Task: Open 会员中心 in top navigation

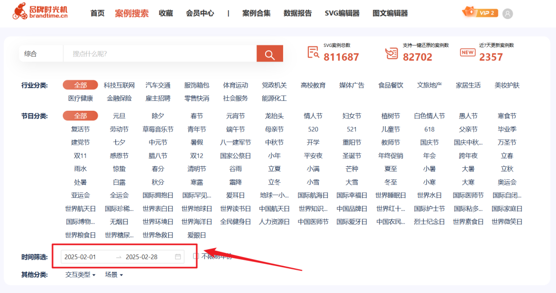Action: pos(200,13)
